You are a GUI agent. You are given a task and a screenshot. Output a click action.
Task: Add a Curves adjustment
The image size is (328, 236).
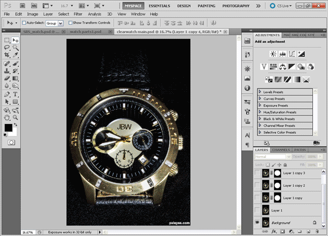pos(292,54)
